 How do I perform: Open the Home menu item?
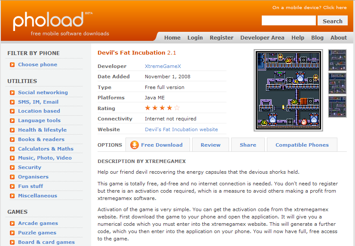[172, 37]
